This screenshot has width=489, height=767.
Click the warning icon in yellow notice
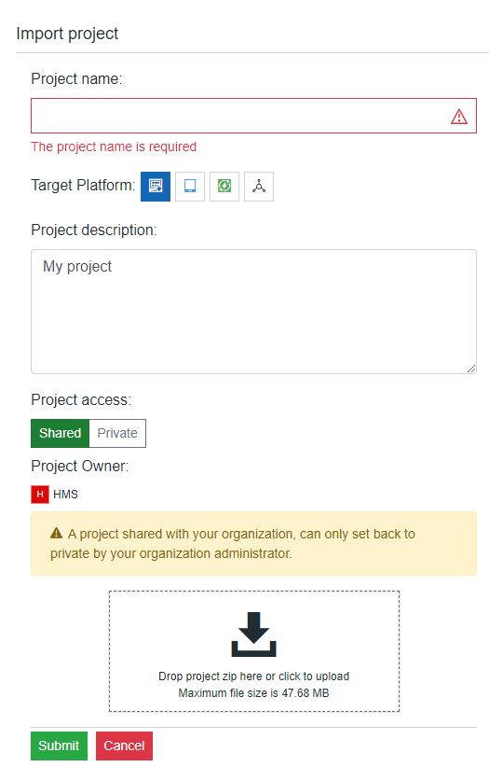point(56,533)
